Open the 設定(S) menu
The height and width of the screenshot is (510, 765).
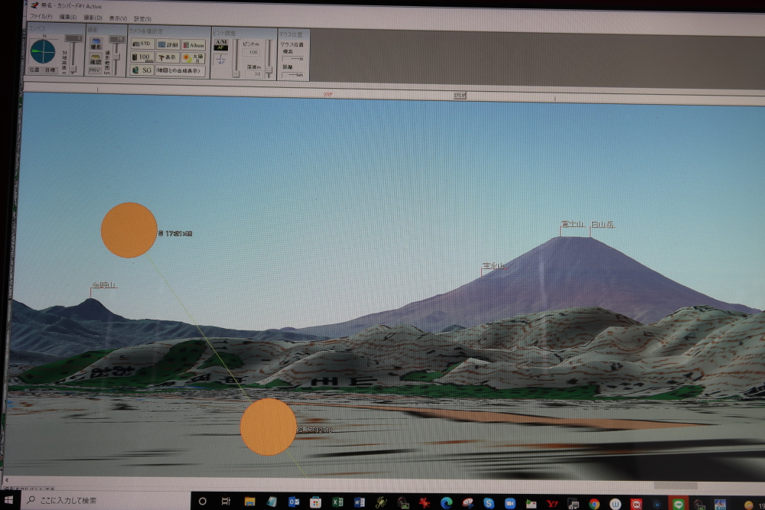click(x=142, y=18)
